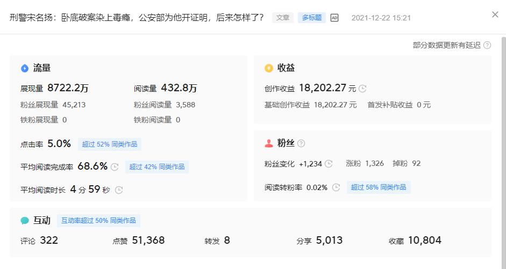Click the blue 流量 lightning icon
Image resolution: width=506 pixels, height=269 pixels.
(x=25, y=68)
